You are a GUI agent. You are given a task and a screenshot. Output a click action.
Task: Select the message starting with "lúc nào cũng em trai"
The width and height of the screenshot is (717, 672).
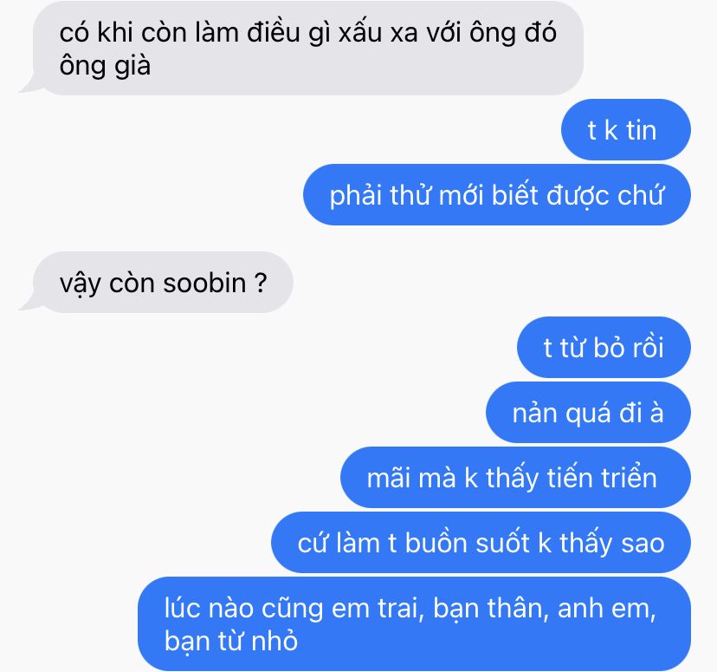(414, 624)
